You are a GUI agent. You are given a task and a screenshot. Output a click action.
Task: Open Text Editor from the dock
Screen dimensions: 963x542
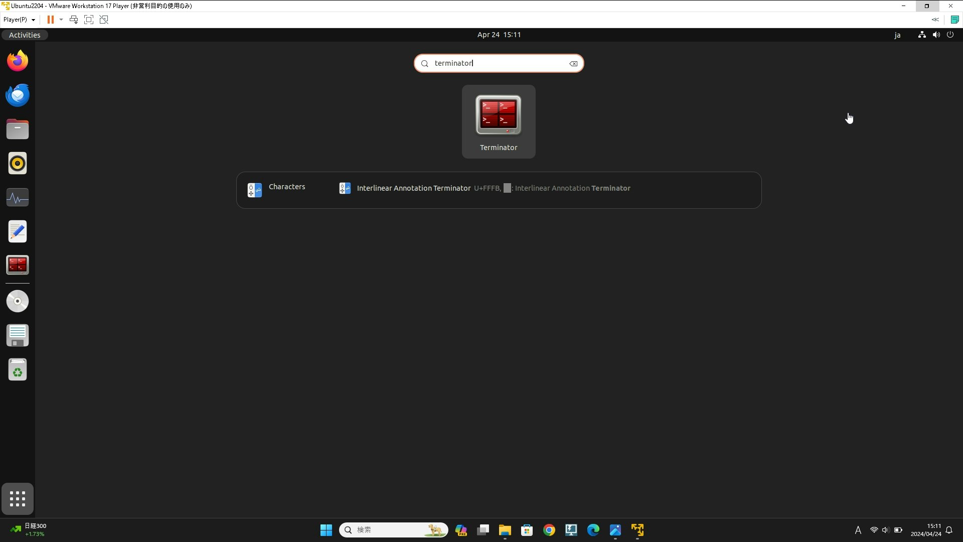coord(18,231)
